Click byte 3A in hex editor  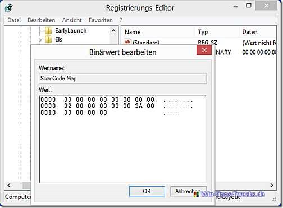pos(139,106)
